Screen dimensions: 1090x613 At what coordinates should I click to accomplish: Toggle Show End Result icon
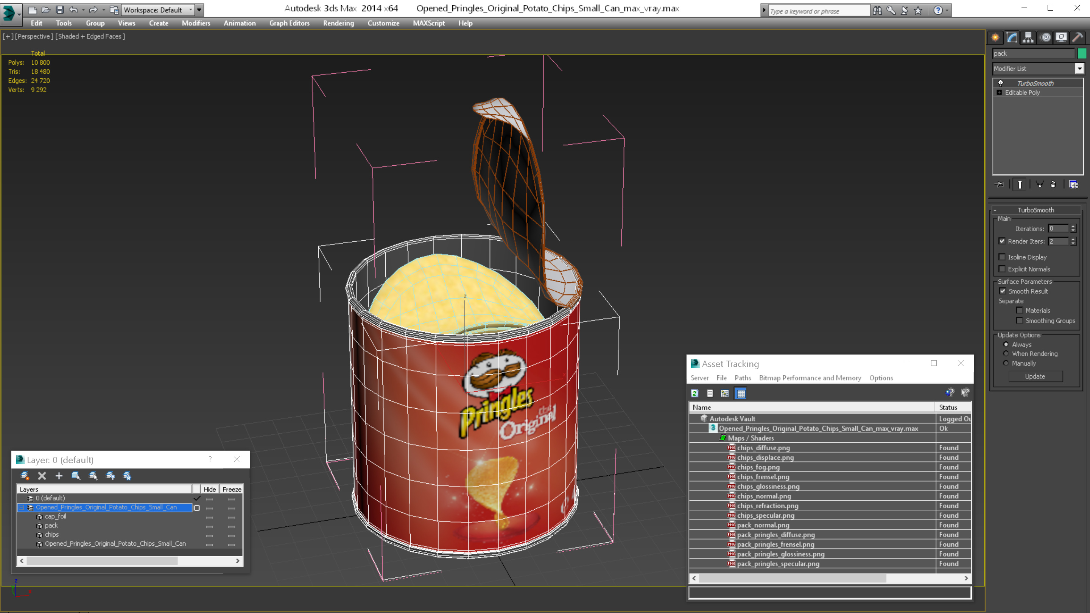1020,184
